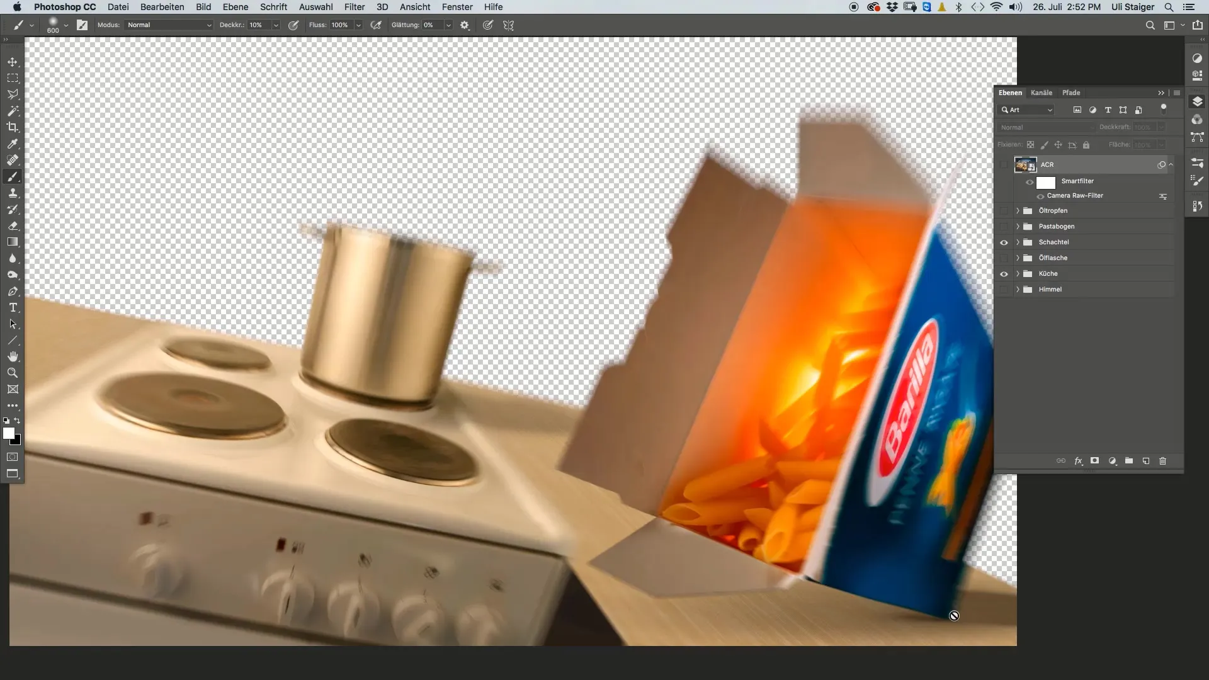This screenshot has height=680, width=1209.
Task: Open the Glättung smoothing dropdown
Action: [448, 25]
